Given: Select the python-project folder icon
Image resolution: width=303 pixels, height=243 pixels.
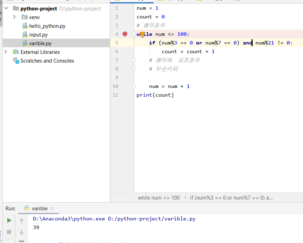Looking at the screenshot, I should 16,8.
